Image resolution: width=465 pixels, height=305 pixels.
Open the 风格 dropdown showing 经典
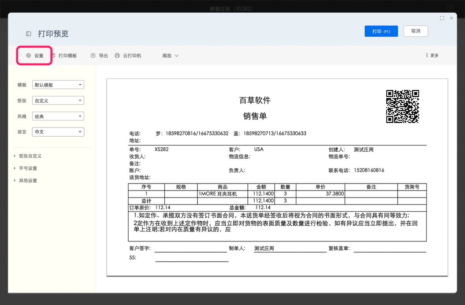click(58, 116)
